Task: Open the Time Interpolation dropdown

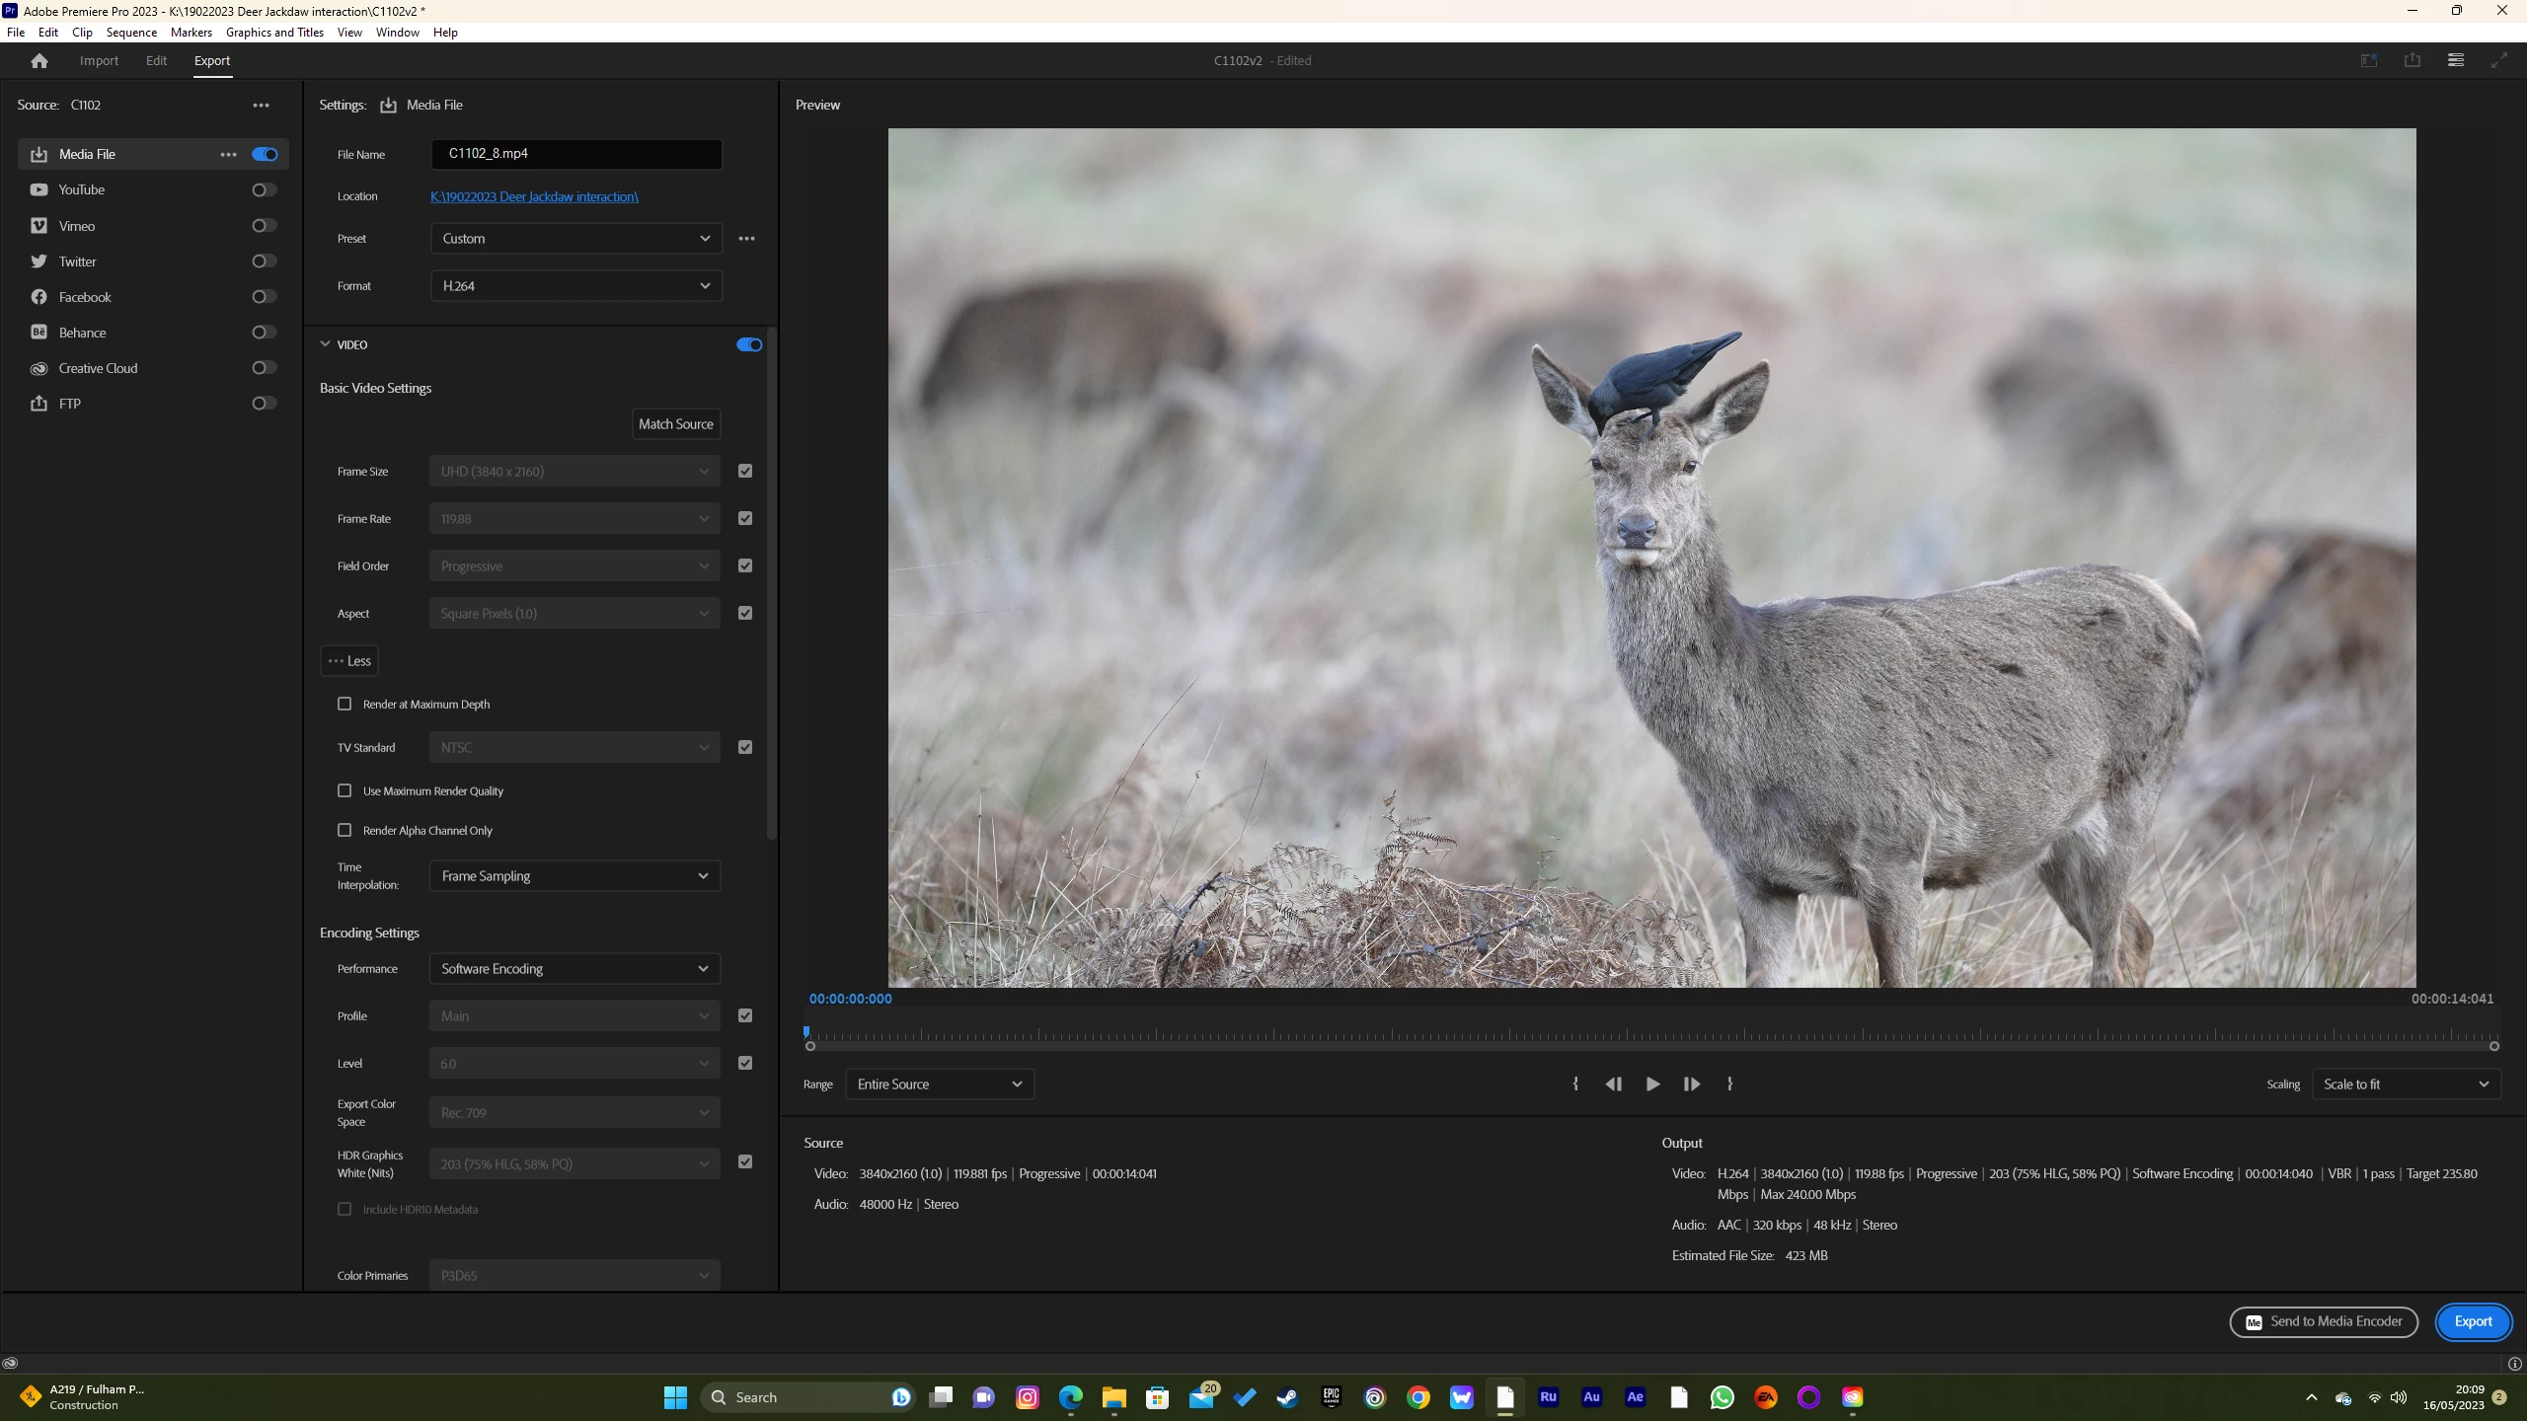Action: coord(574,876)
